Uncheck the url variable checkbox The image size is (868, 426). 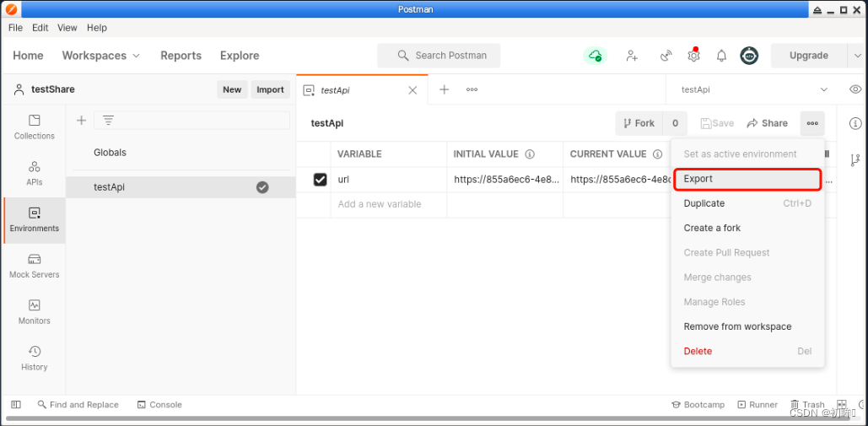[x=320, y=179]
